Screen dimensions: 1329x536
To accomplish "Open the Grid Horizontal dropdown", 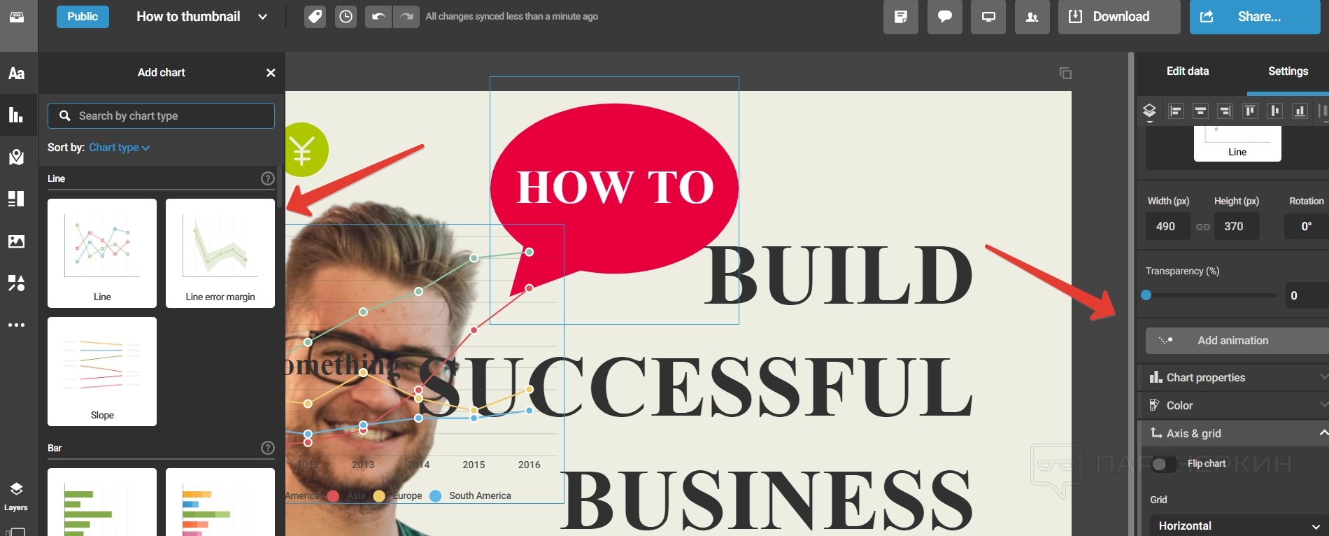I will coord(1239,526).
